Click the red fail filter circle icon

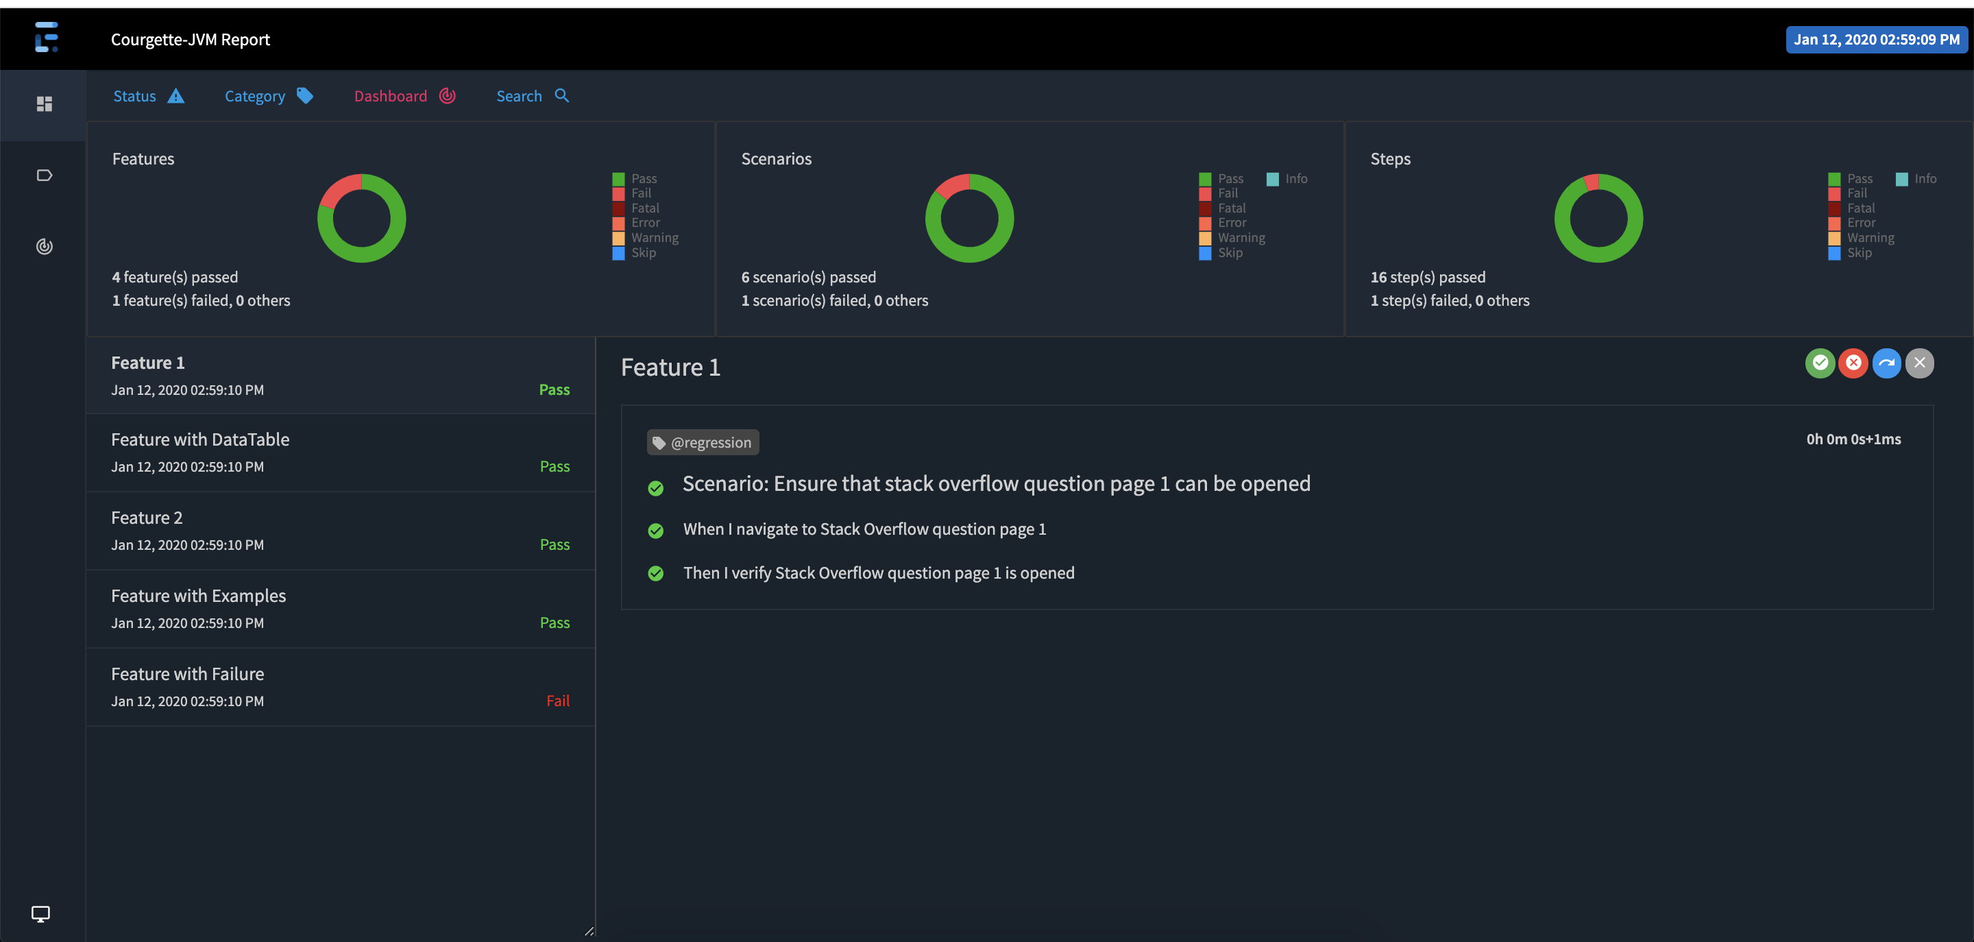(1853, 363)
